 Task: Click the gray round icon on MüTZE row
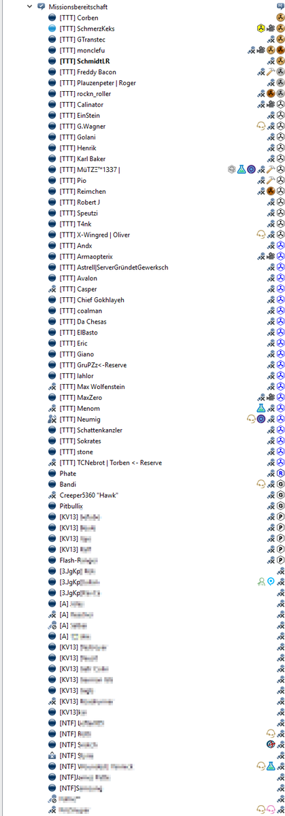(x=232, y=170)
